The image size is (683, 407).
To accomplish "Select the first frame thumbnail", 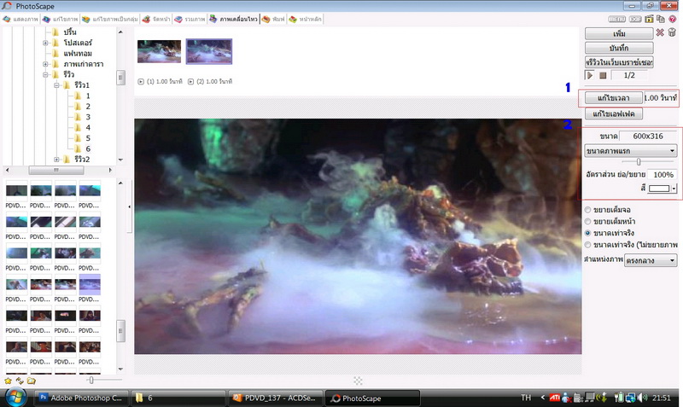I will (x=159, y=51).
